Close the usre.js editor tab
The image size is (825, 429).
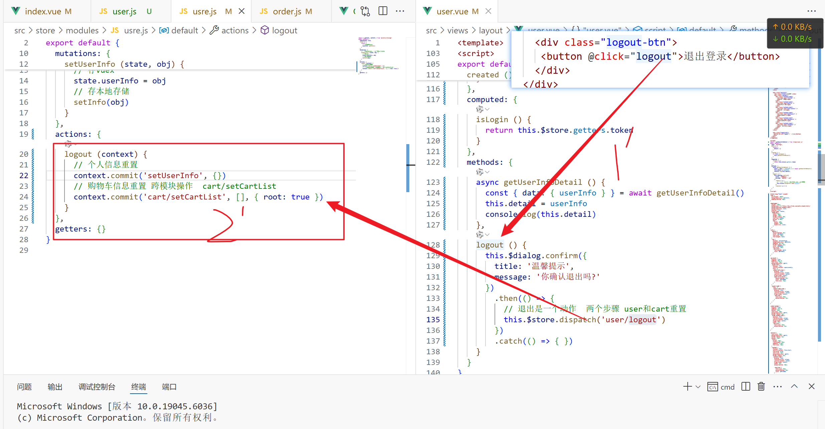(x=242, y=11)
